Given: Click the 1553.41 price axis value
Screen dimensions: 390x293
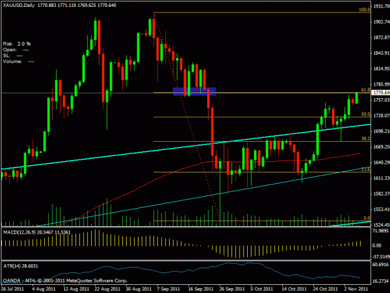Looking at the screenshot, I should (381, 209).
